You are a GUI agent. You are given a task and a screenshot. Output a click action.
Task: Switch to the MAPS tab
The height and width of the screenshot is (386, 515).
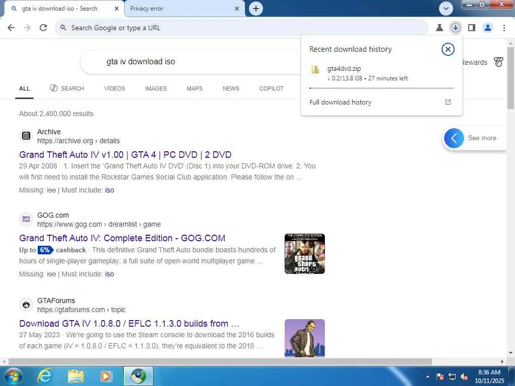[195, 88]
